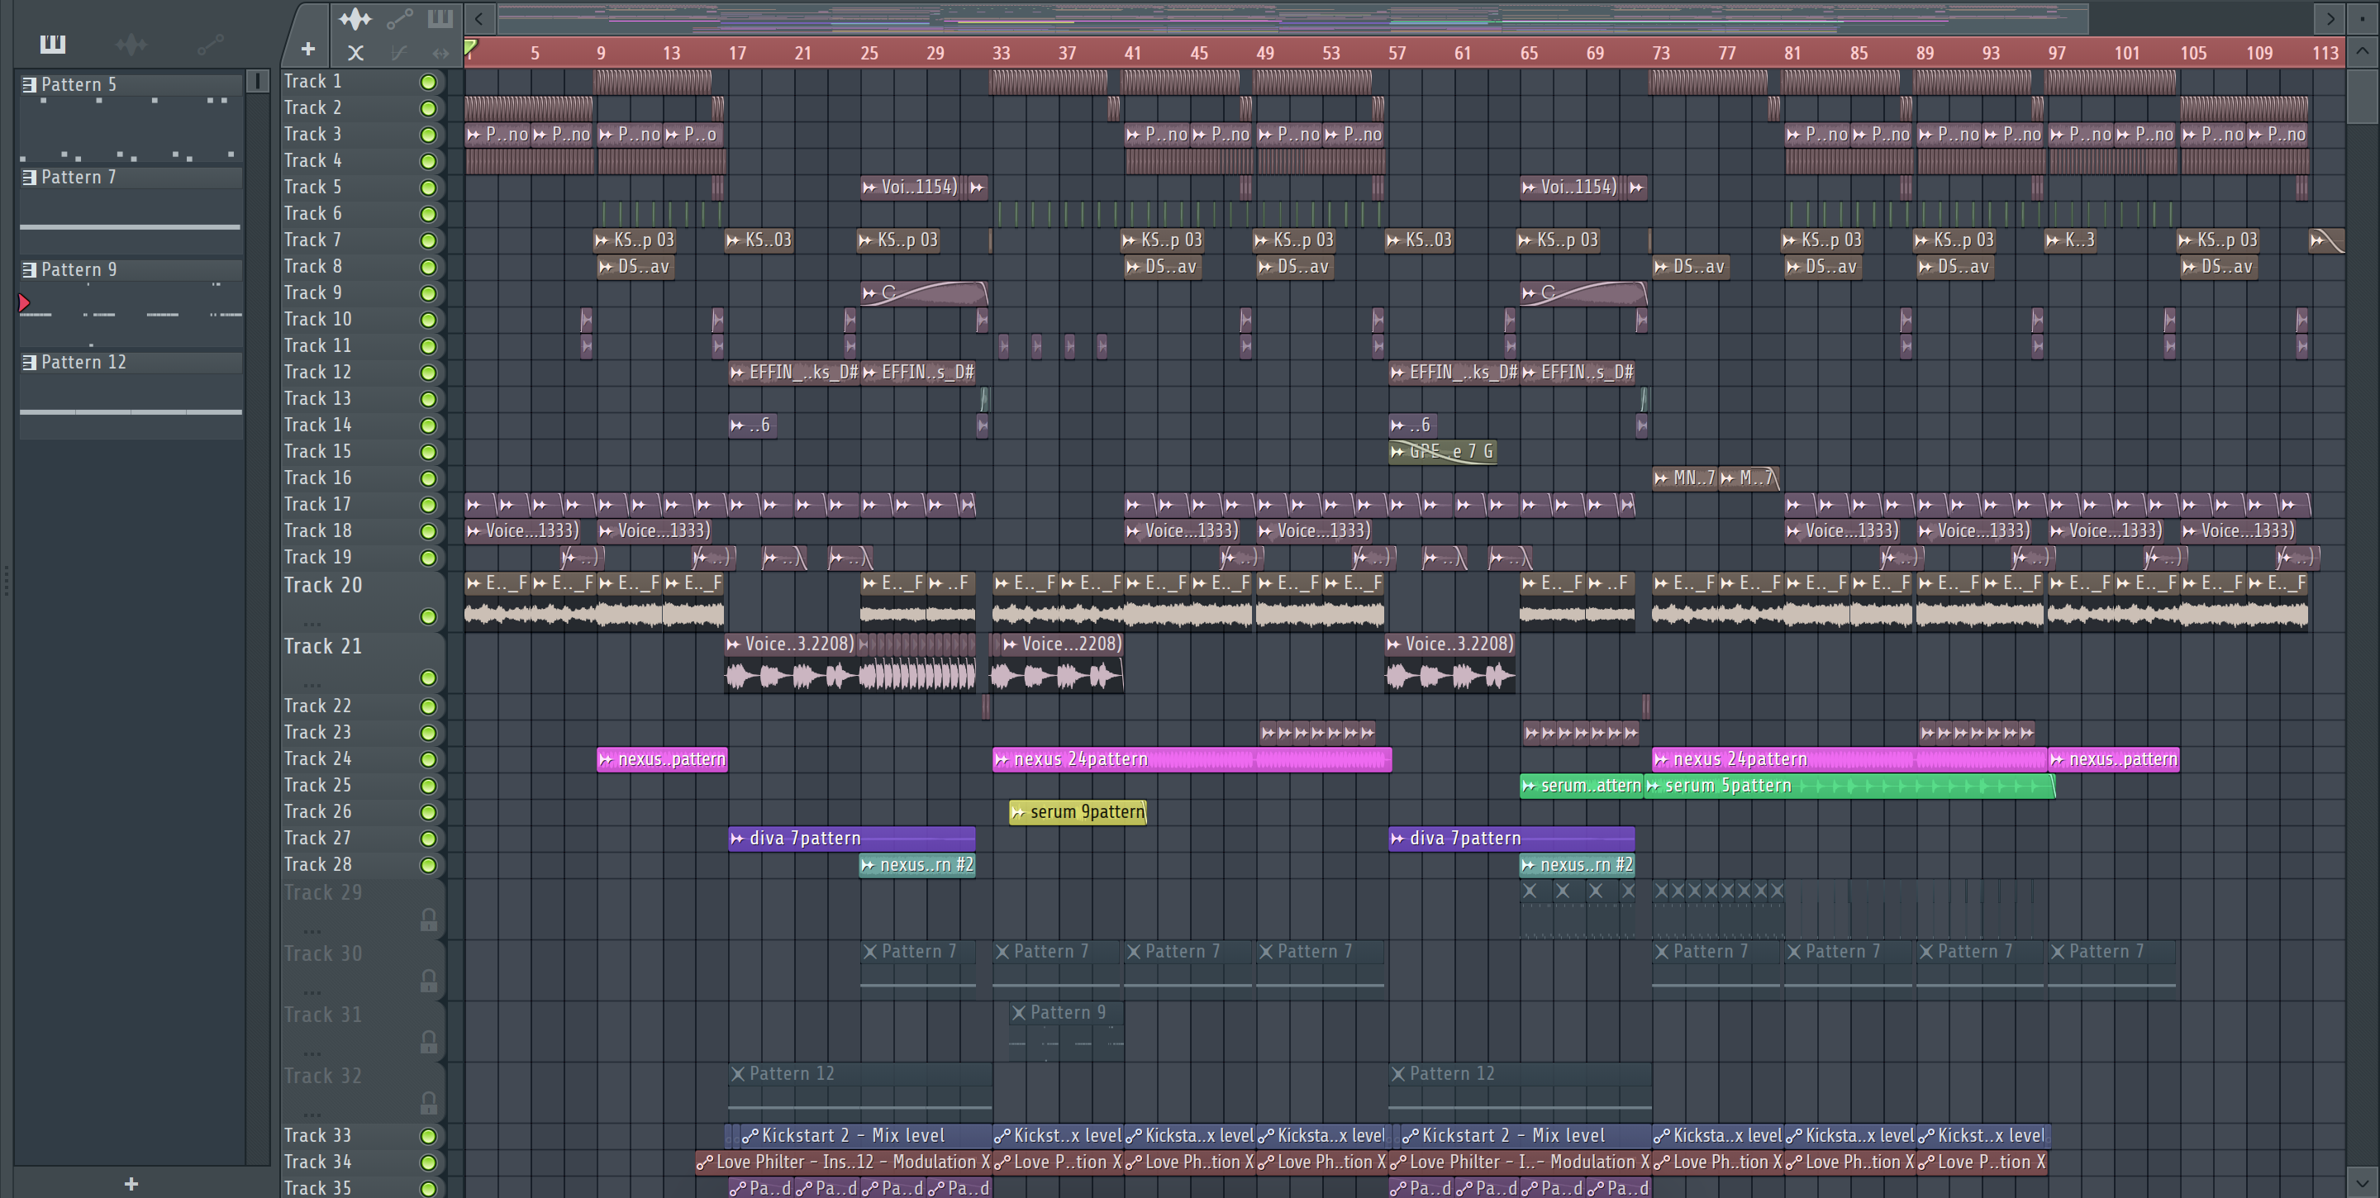
Task: Click the red play marker beside Pattern 9
Action: pyautogui.click(x=25, y=302)
